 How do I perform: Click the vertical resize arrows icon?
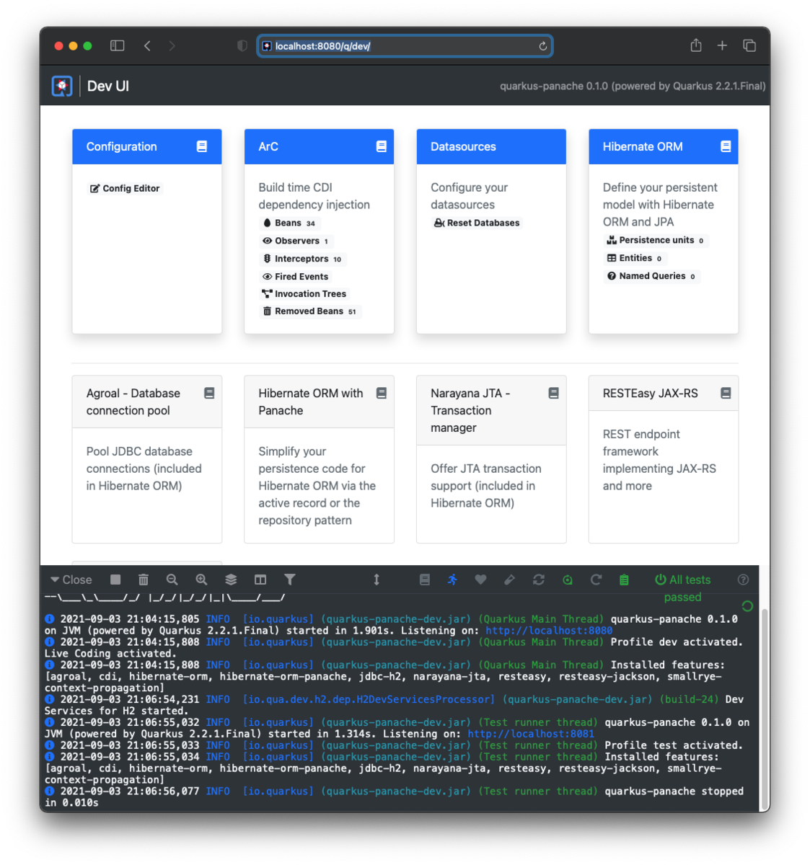[x=377, y=580]
